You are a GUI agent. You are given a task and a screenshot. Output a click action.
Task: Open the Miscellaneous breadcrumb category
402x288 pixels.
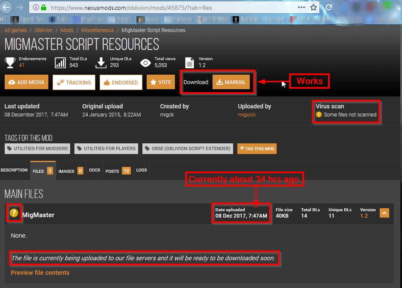98,30
